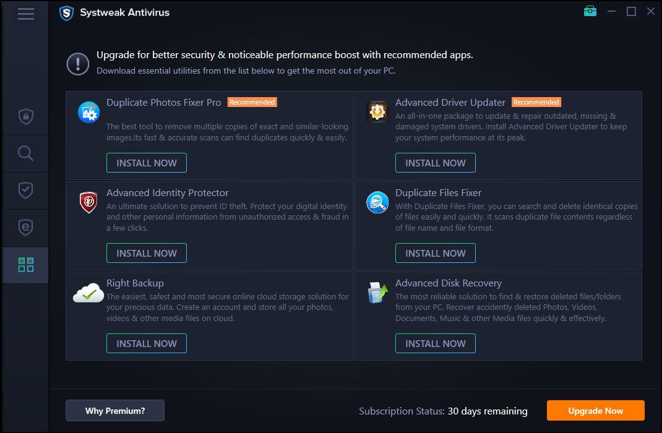Click the orange Upgrade Now button
662x433 pixels.
(x=595, y=411)
